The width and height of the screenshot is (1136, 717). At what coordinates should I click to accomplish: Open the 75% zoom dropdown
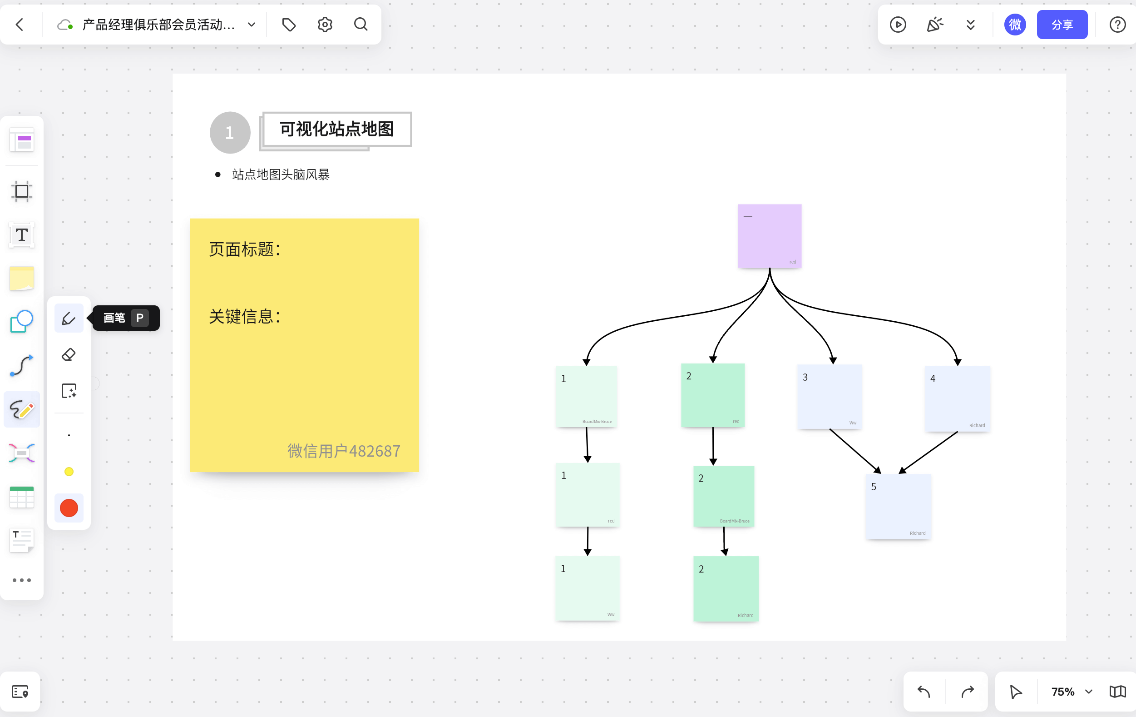coord(1072,692)
